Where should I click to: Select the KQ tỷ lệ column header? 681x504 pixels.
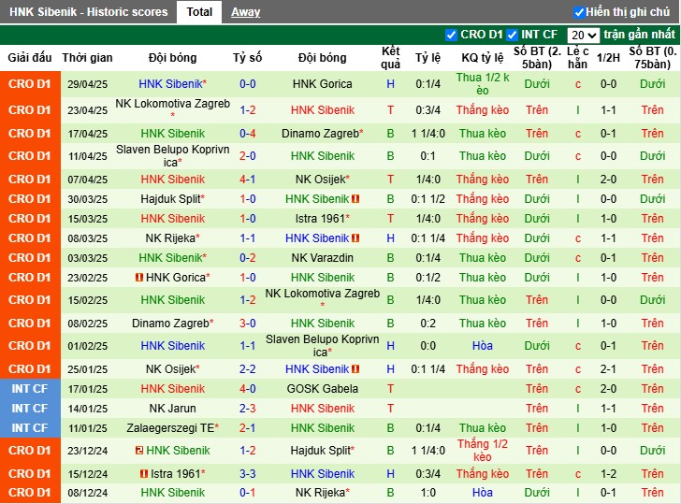[x=482, y=58]
